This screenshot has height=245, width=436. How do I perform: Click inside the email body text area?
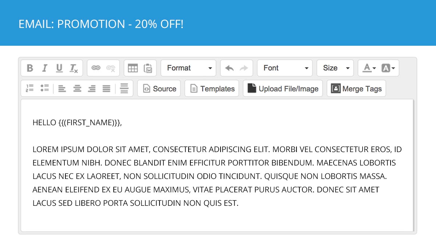click(217, 166)
